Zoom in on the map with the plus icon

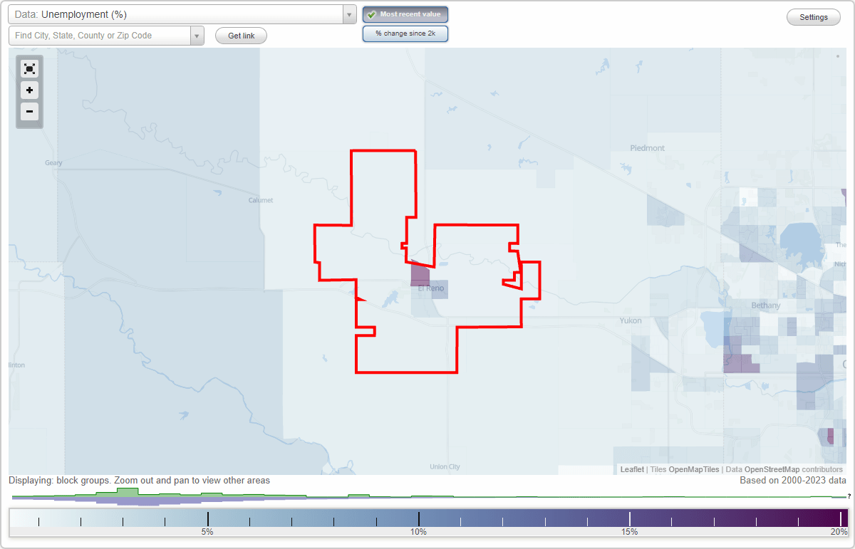pyautogui.click(x=29, y=90)
